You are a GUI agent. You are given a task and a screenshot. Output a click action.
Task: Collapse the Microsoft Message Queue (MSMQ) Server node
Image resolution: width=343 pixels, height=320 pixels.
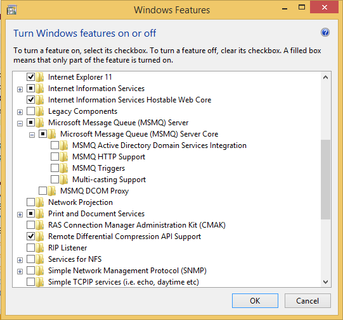pyautogui.click(x=20, y=124)
